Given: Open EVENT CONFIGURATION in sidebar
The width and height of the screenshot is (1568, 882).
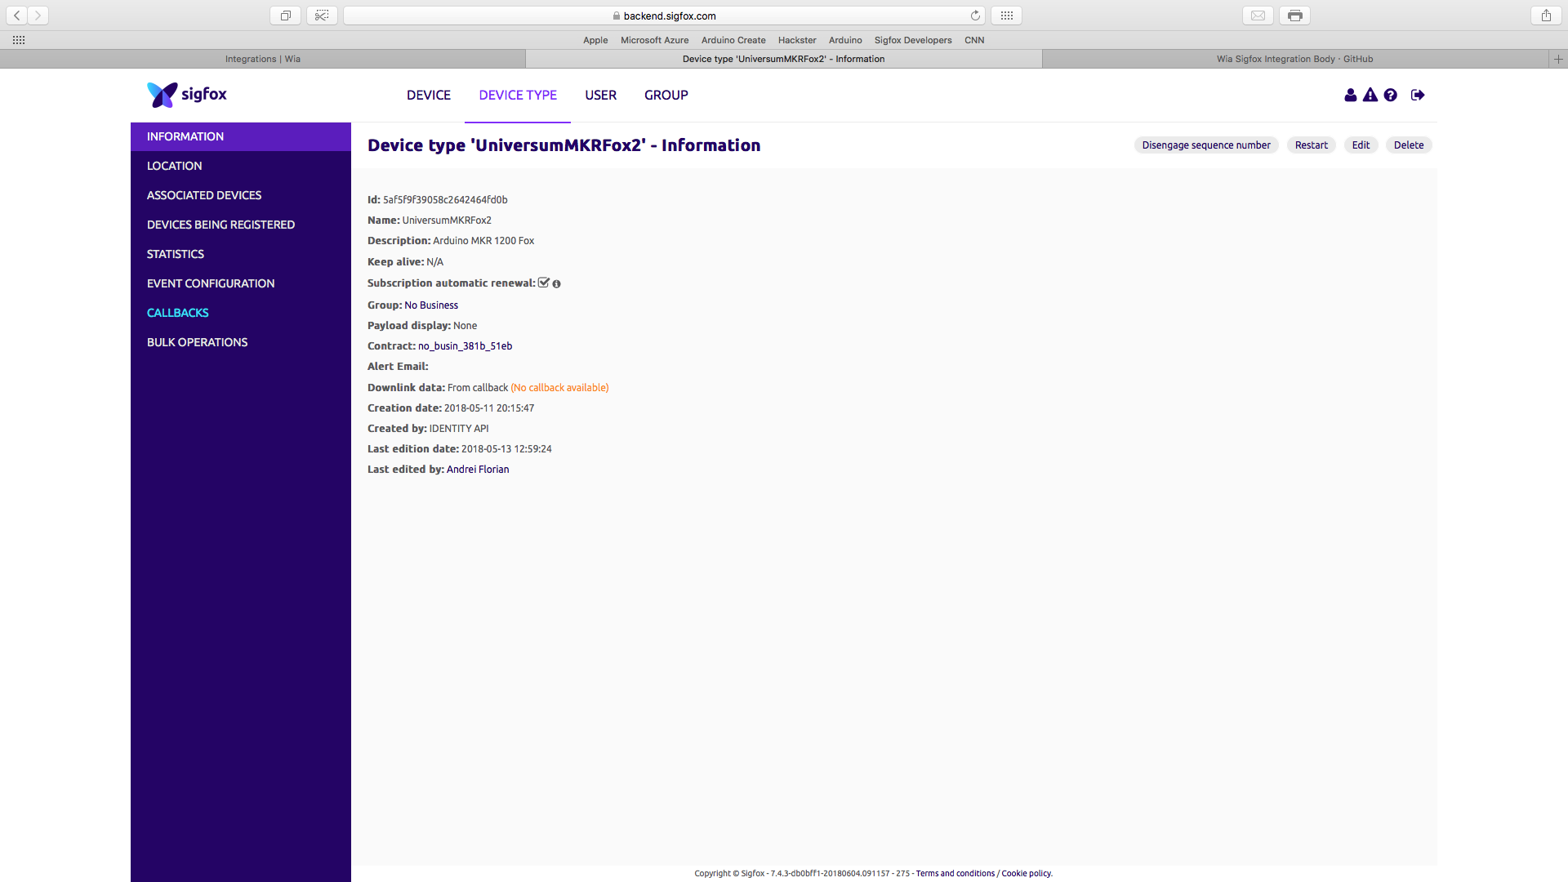Looking at the screenshot, I should [x=211, y=283].
